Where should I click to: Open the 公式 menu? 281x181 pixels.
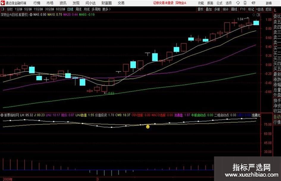[219, 3]
